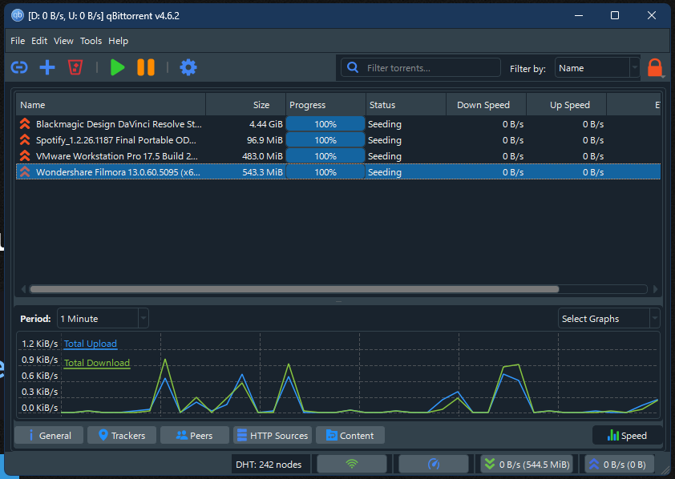
Task: Click the search magnifier icon
Action: tap(353, 67)
